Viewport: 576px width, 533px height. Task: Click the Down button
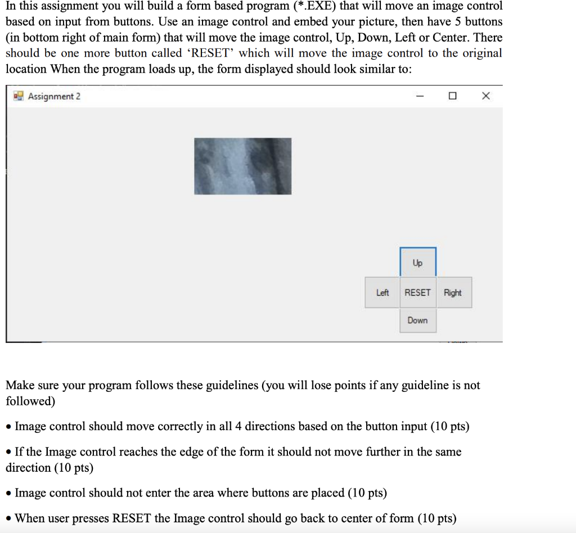(x=417, y=320)
